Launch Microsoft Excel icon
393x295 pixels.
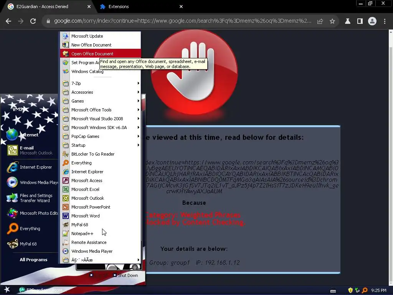click(x=65, y=189)
